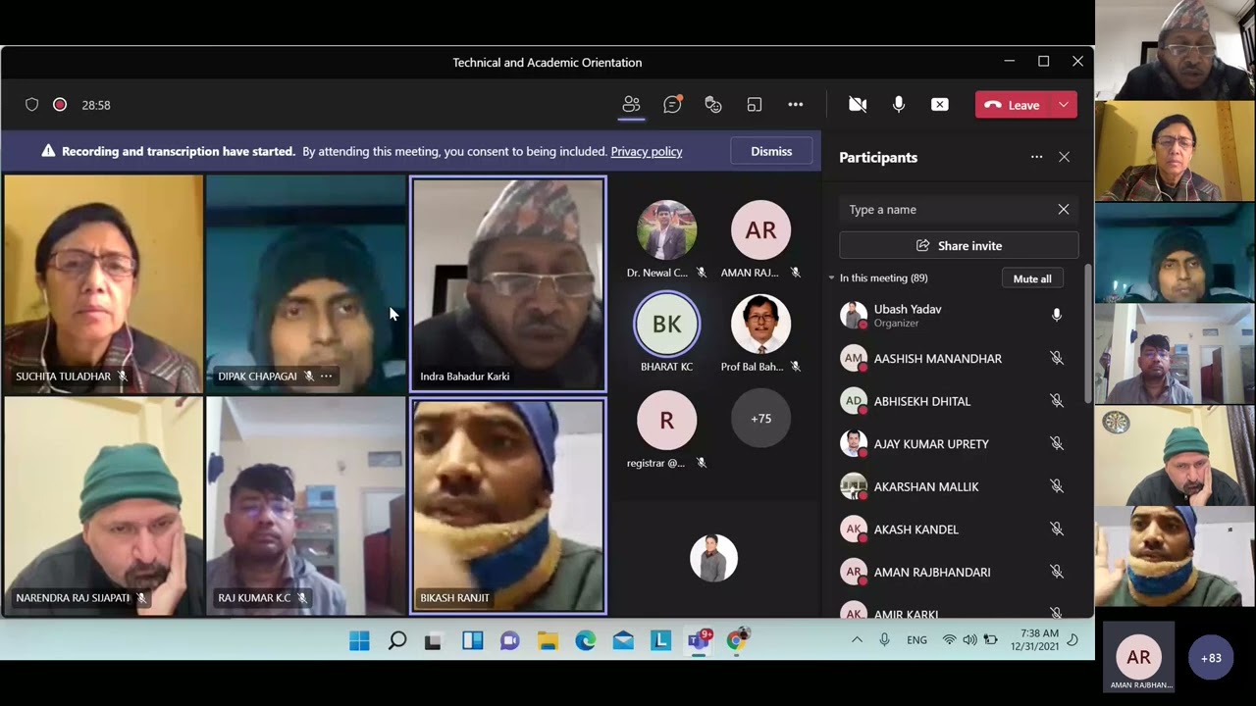Open the Windows Start menu
The height and width of the screenshot is (706, 1256).
pos(359,641)
